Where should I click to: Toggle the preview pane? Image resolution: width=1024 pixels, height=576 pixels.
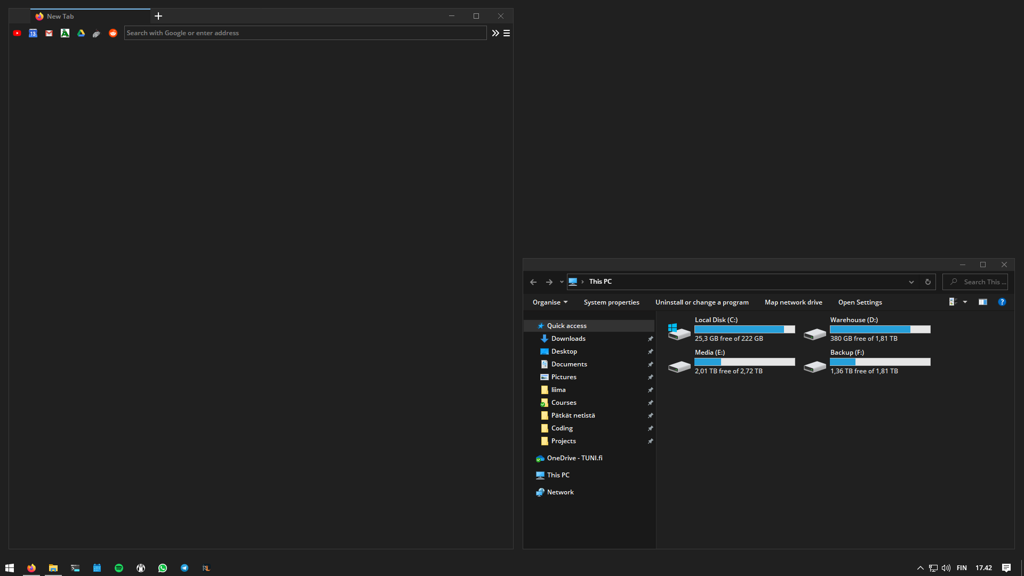pos(983,302)
